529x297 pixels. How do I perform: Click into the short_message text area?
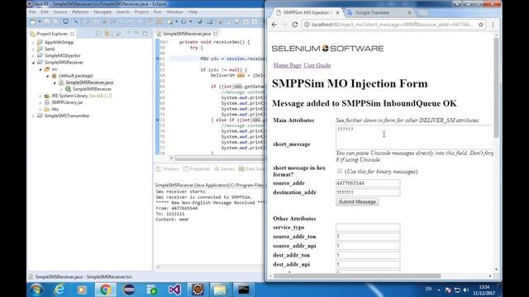tap(414, 138)
